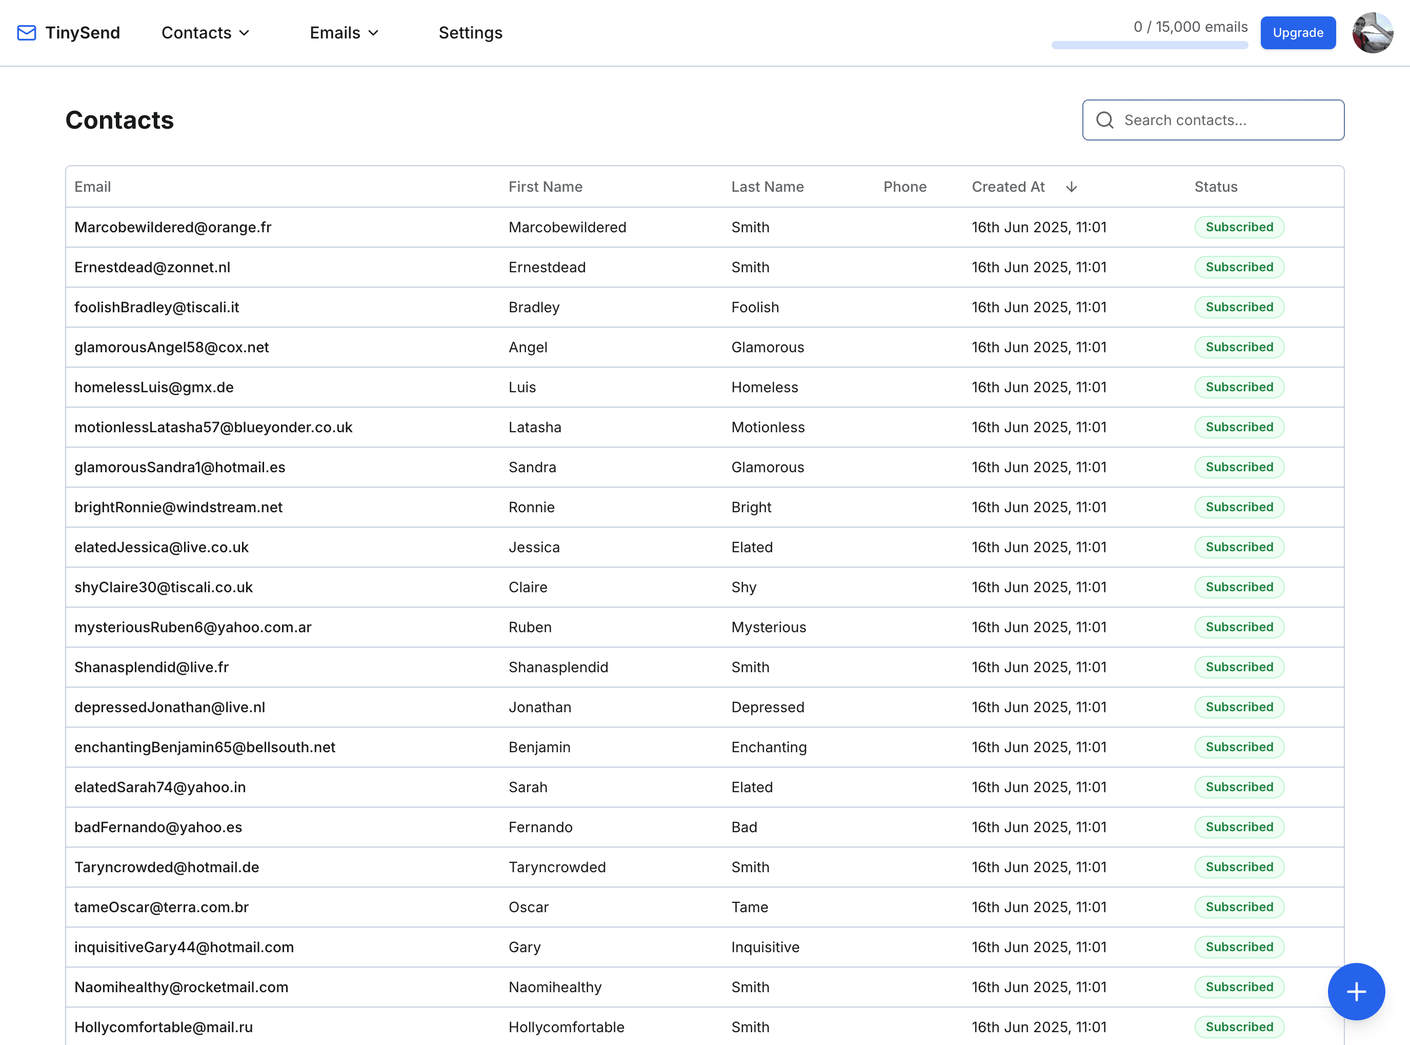Click the Status column header
Image resolution: width=1410 pixels, height=1045 pixels.
pos(1215,187)
